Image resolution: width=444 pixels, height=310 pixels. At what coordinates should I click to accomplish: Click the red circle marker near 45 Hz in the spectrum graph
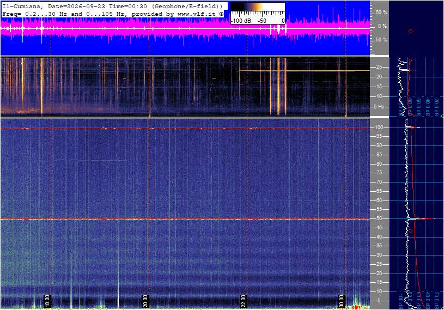click(x=410, y=231)
